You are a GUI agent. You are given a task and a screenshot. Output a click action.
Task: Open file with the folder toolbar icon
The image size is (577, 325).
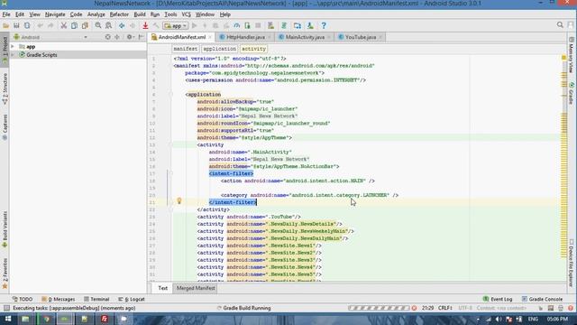[6, 25]
